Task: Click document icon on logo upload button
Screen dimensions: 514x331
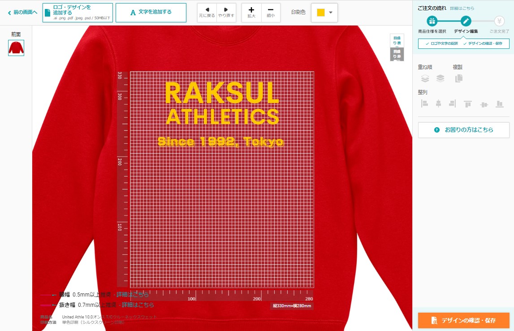Action: pyautogui.click(x=48, y=13)
